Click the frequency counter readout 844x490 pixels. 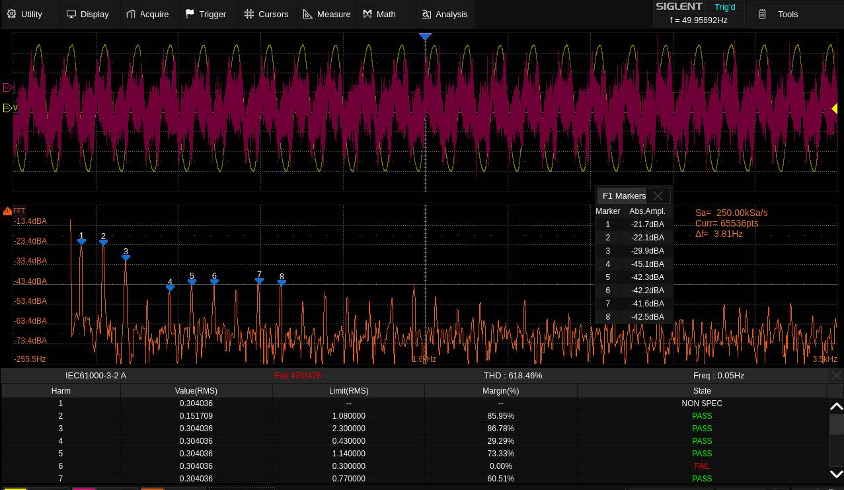[x=699, y=20]
